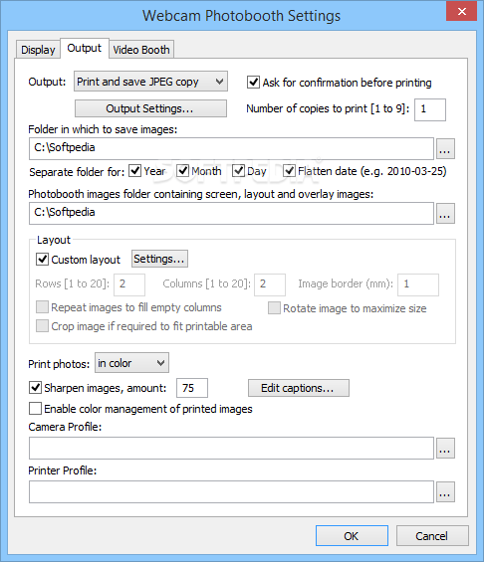Toggle Sharpen images checkbox
Viewport: 484px width, 562px height.
coord(35,388)
